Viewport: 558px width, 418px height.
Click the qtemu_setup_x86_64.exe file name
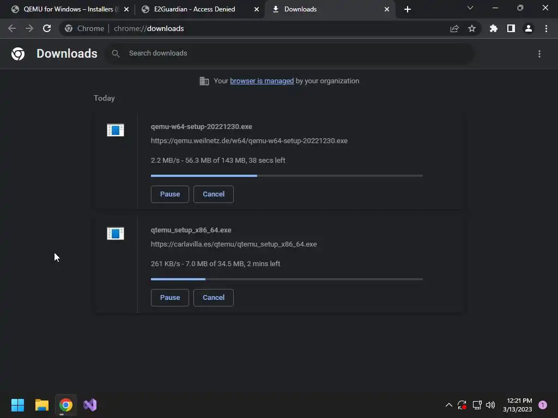[x=191, y=230]
